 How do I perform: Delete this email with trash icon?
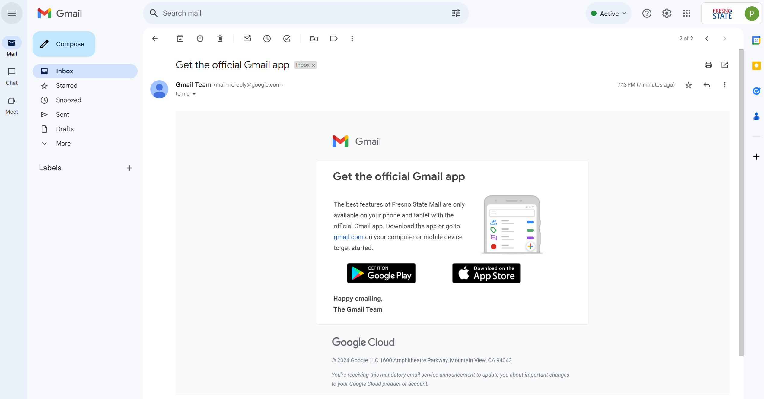click(x=220, y=39)
